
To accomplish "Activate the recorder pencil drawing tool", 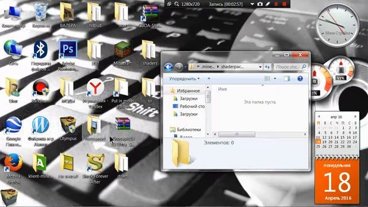I will [268, 4].
